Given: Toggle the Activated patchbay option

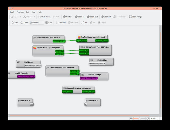Looking at the screenshot, I should pos(61,23).
